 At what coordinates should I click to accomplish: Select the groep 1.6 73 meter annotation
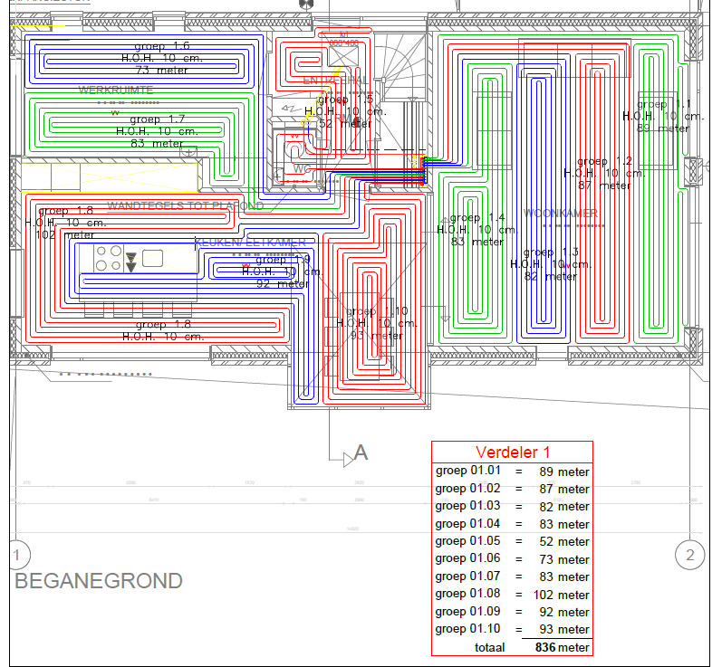(x=162, y=58)
